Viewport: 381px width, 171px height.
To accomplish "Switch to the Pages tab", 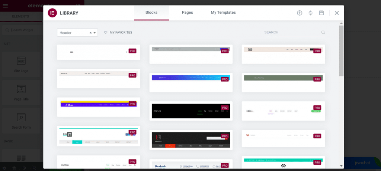I will pyautogui.click(x=188, y=13).
